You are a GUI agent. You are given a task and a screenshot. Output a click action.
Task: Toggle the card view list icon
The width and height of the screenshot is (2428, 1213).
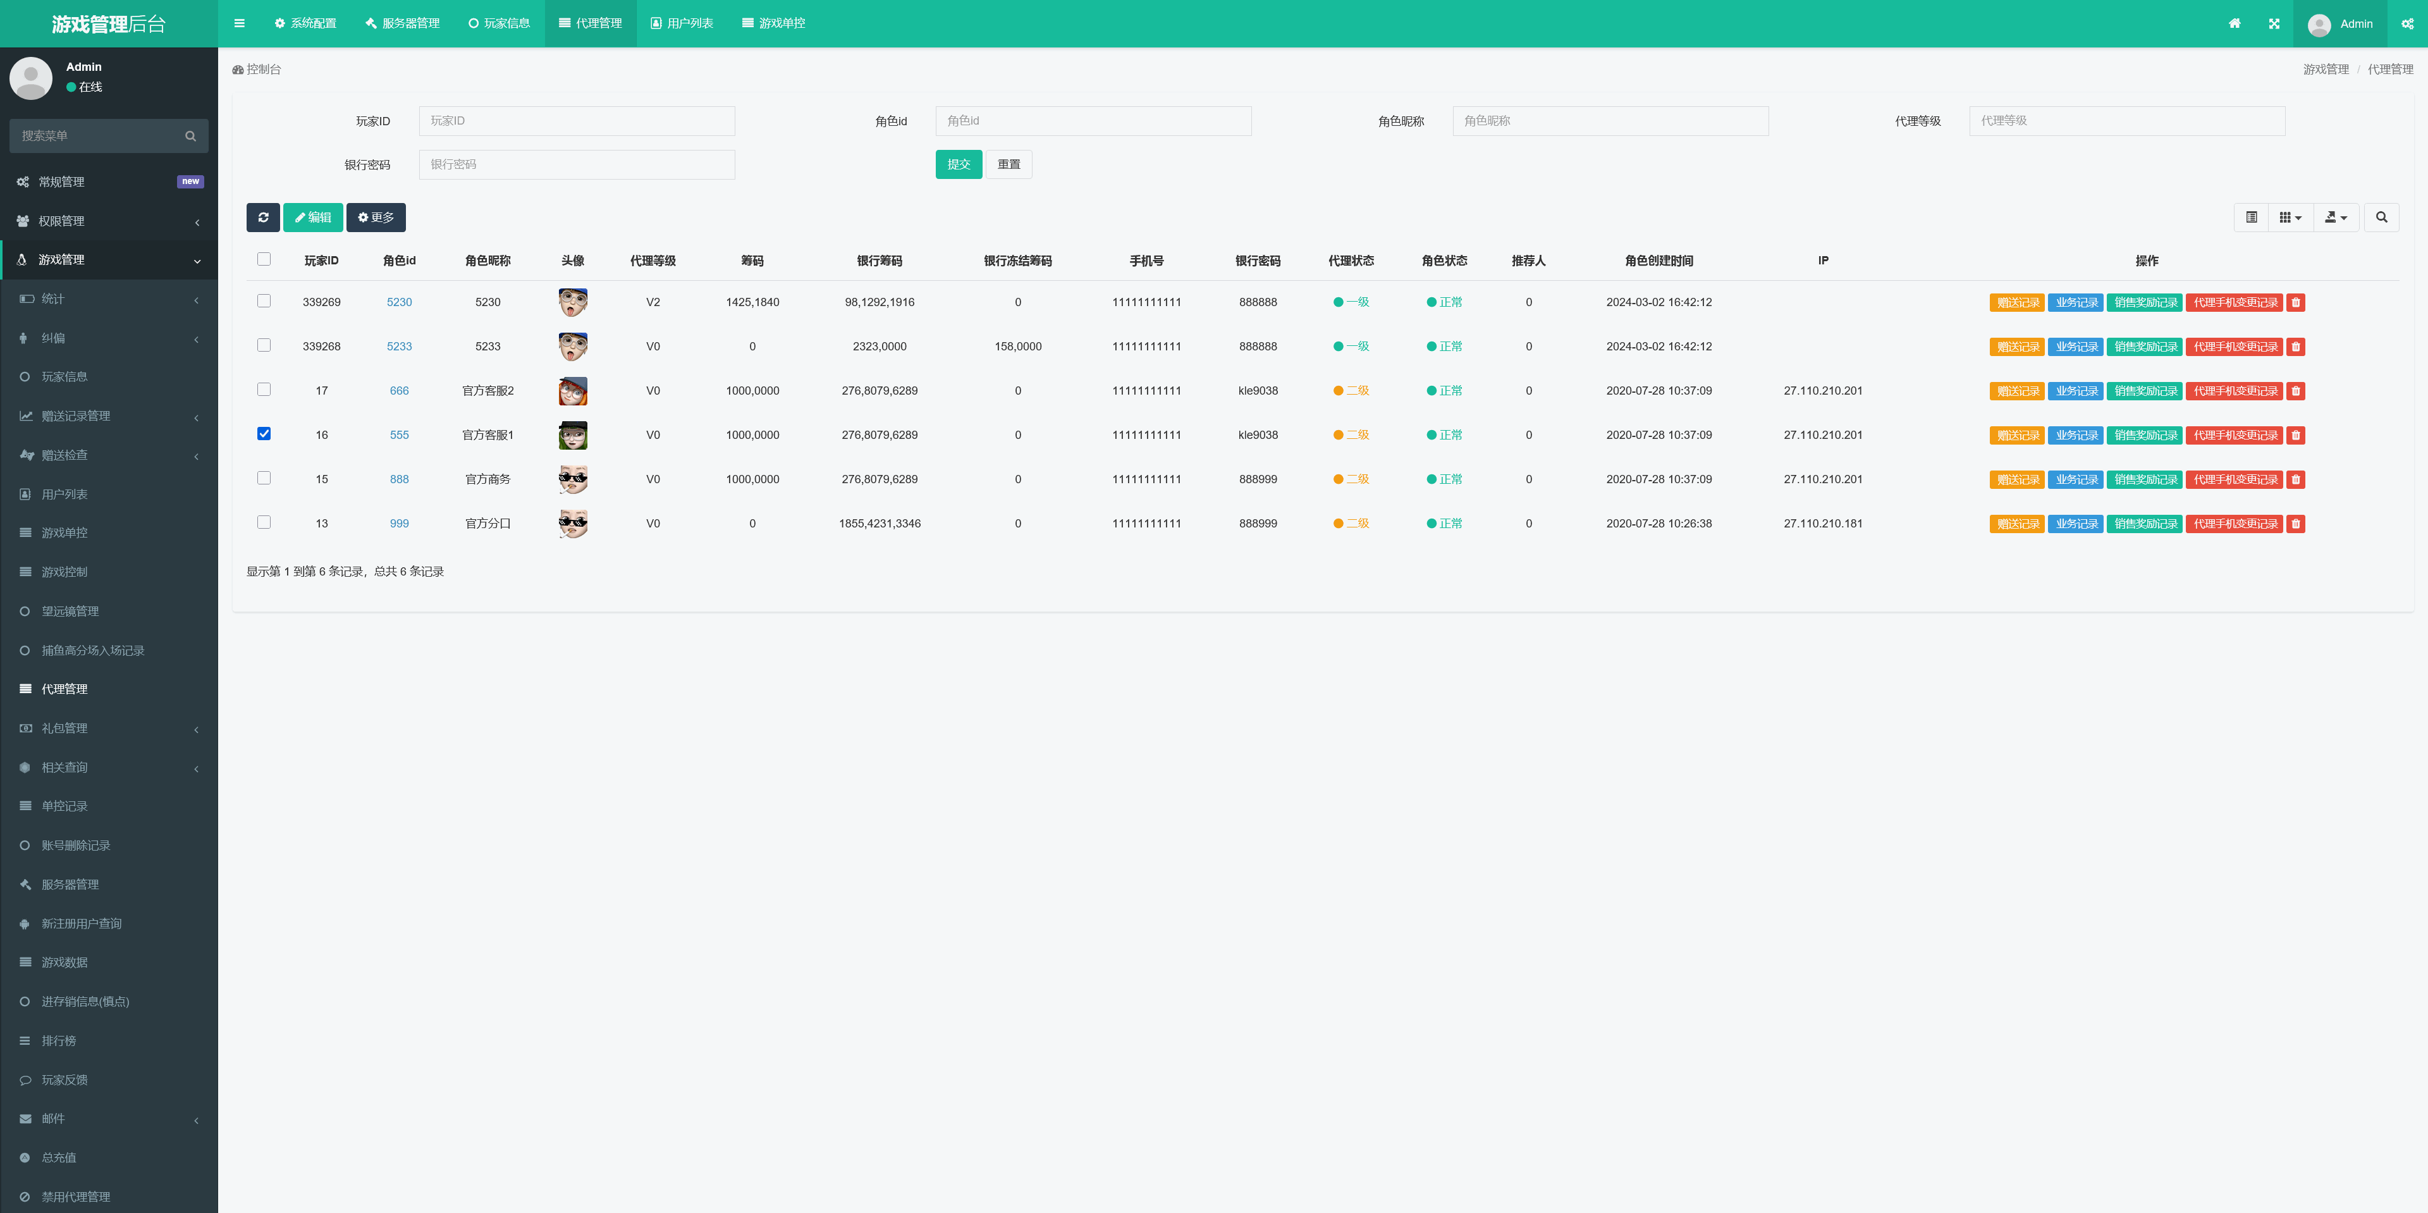pos(2251,218)
